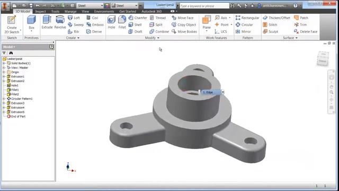Open the Sculpt tool
This screenshot has height=191, width=339.
271,32
